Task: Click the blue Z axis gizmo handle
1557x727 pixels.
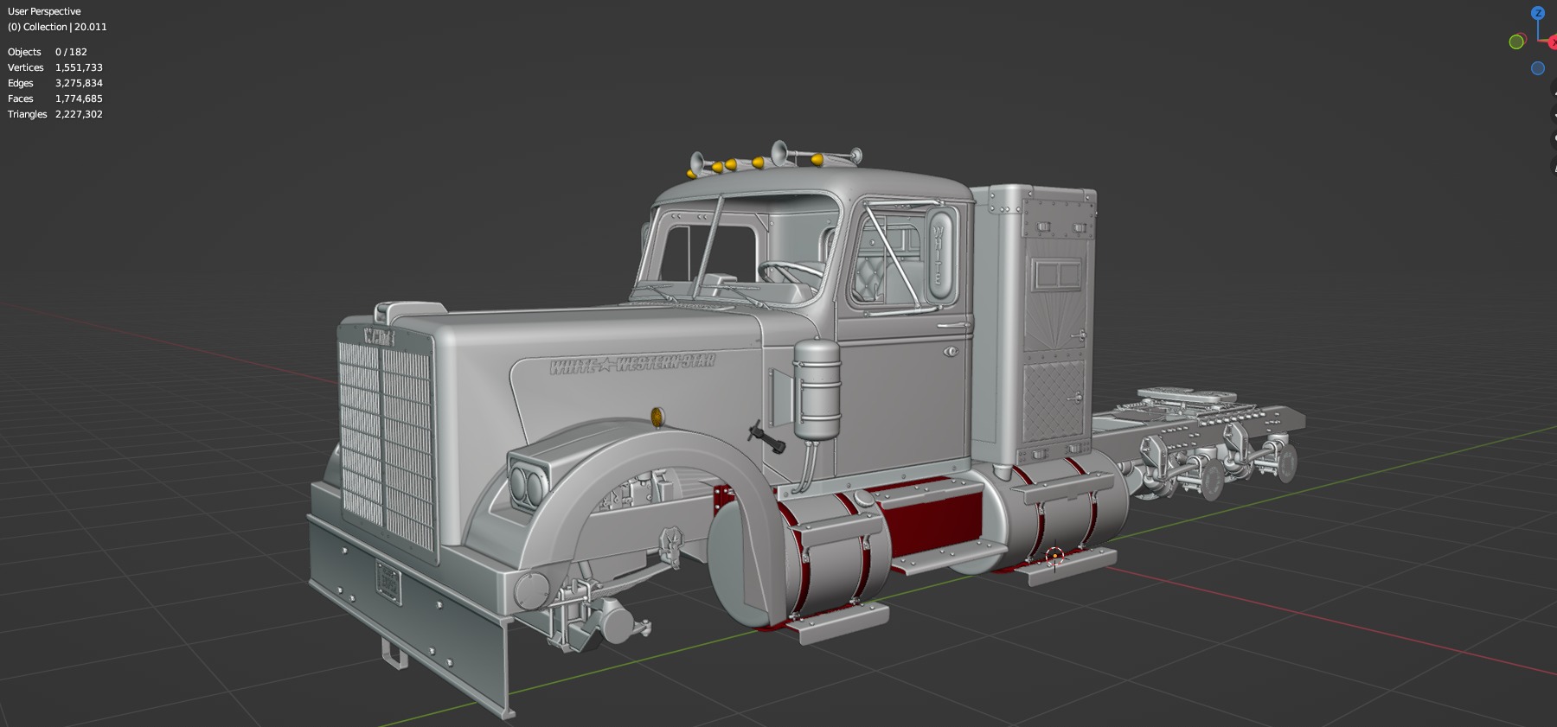Action: coord(1538,13)
